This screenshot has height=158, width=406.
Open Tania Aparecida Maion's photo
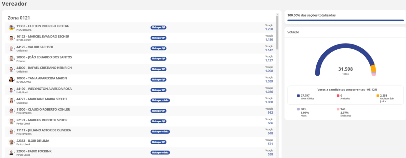(11, 80)
